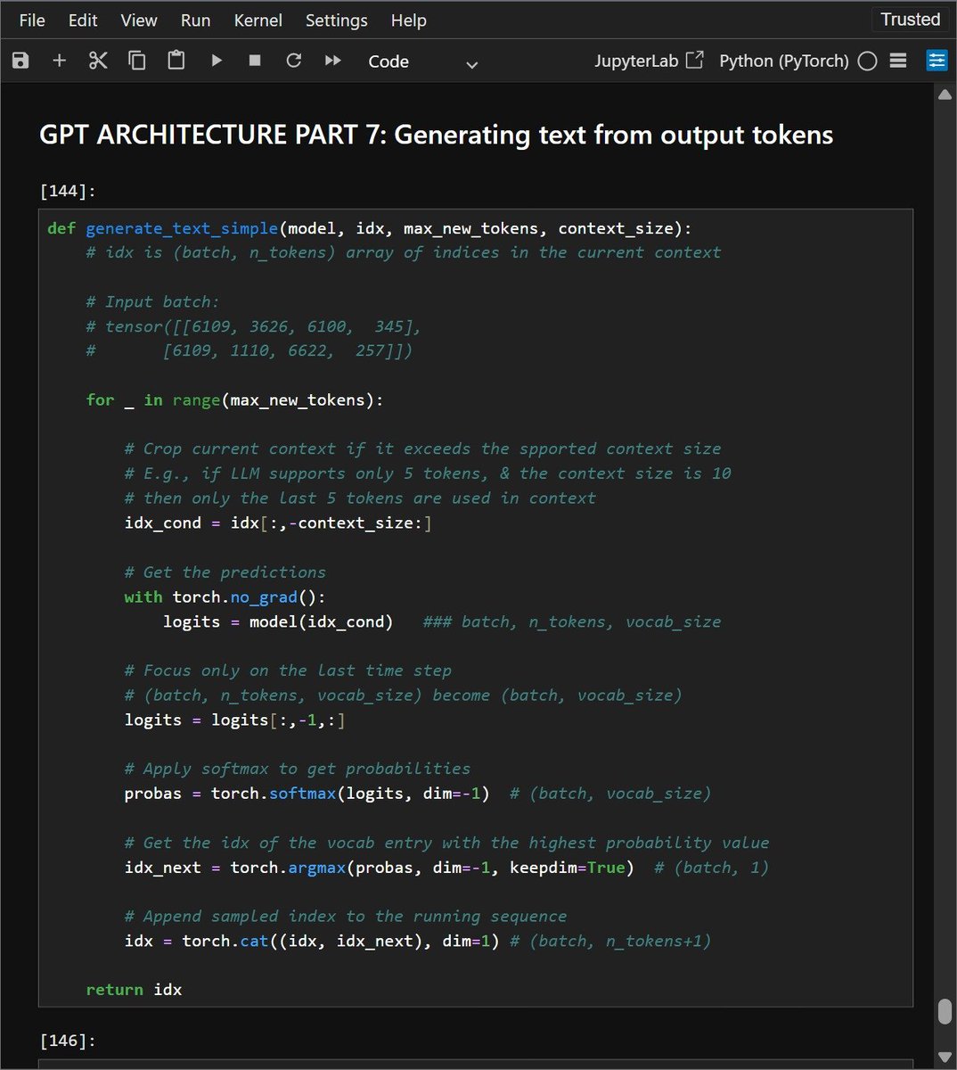The width and height of the screenshot is (957, 1070).
Task: Copy the selected cell using the toolbar icon
Action: pos(137,61)
